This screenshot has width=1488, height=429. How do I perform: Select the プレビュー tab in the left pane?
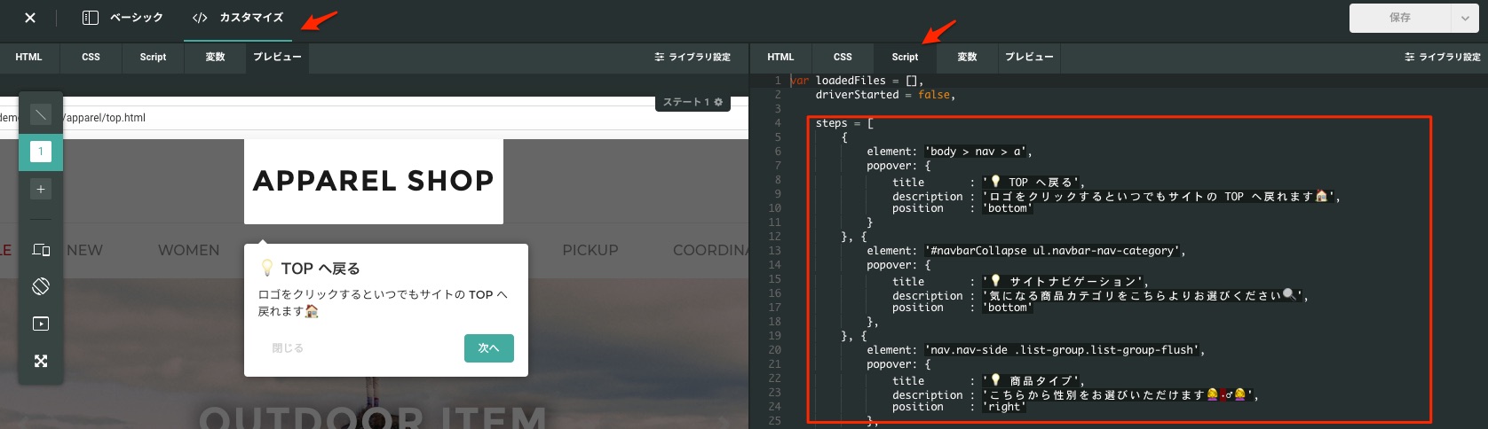click(277, 57)
